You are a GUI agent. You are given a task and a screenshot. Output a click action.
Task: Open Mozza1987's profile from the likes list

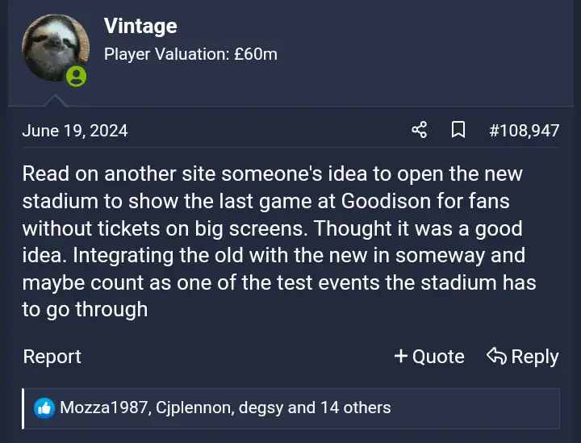[103, 407]
